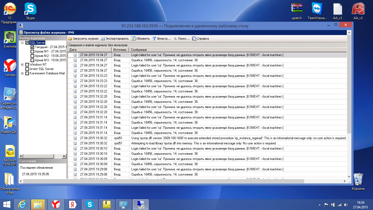
Task: Click the Источник column header
Action: point(120,50)
